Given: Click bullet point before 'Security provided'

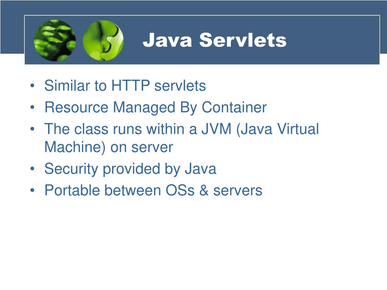Looking at the screenshot, I should [32, 169].
